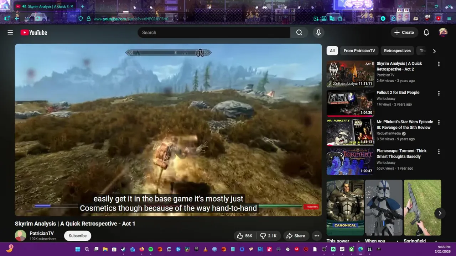Click video title 'Skyrim Analysis | A Quick Retrospective - Act 1'
Viewport: 456px width, 256px height.
click(x=75, y=224)
